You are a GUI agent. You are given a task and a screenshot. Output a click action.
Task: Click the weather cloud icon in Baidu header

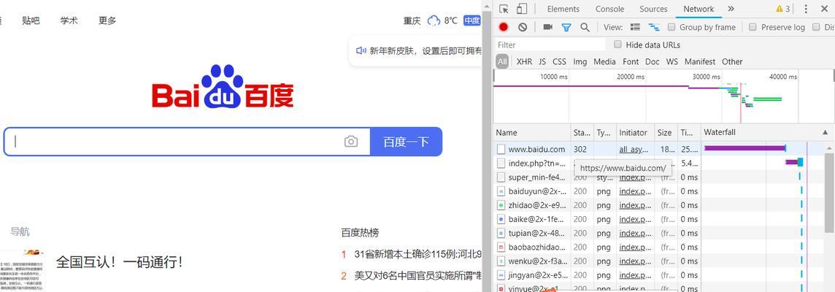(x=434, y=20)
